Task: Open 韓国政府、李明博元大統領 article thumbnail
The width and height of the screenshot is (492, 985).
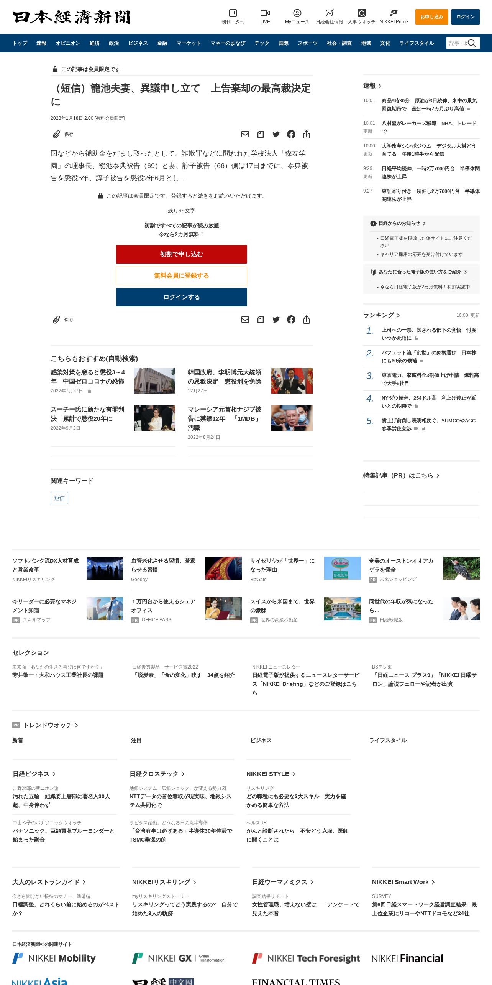Action: pyautogui.click(x=292, y=380)
